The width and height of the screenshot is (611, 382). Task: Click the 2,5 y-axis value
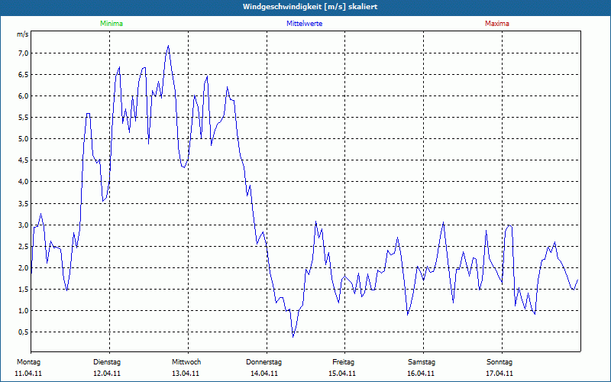23,246
